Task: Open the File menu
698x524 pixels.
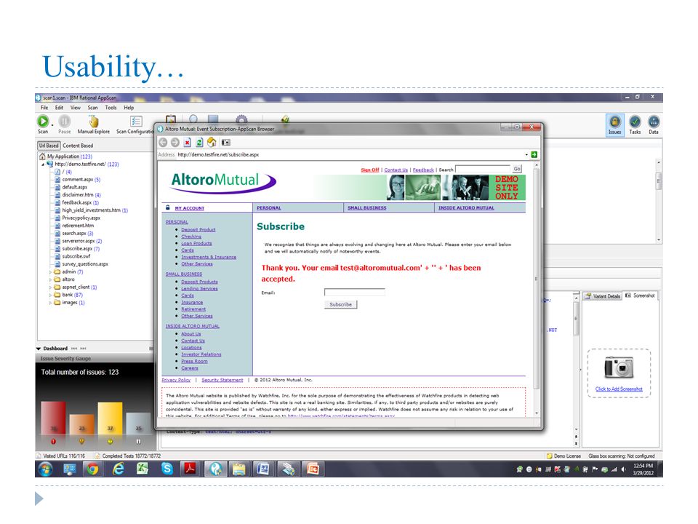Action: 44,108
